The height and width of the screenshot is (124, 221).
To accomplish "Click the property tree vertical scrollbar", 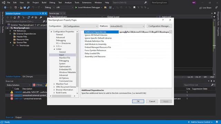I will [77, 60].
